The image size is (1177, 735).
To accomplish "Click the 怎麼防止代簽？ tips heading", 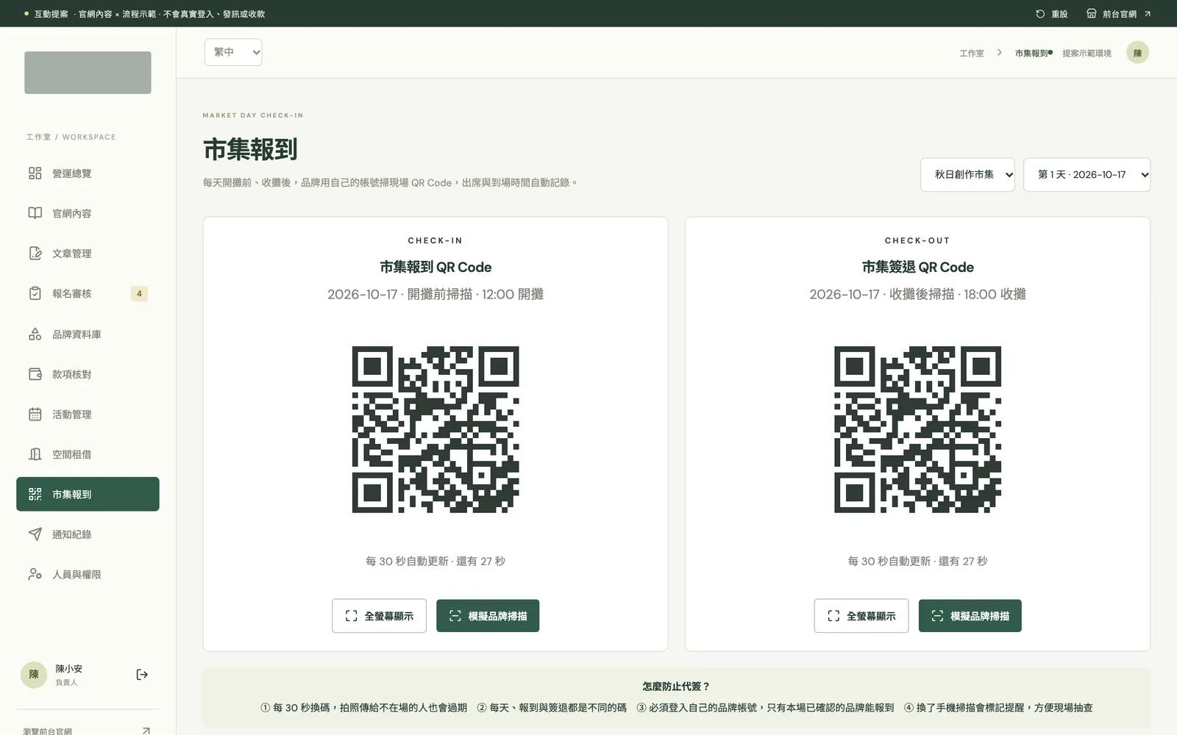I will pos(676,686).
